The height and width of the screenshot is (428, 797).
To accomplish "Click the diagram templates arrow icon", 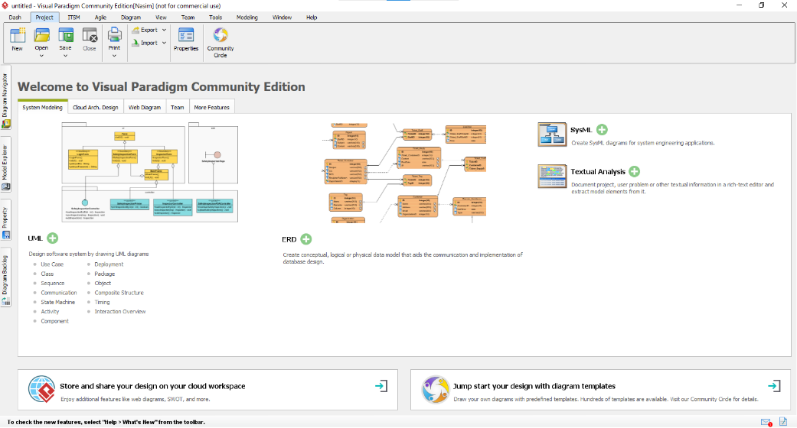I will (774, 386).
